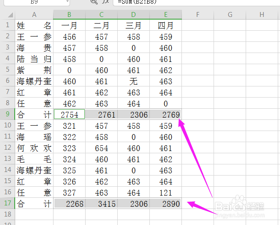Click cell 456 in row 2
This screenshot has width=280, height=225.
[x=69, y=37]
